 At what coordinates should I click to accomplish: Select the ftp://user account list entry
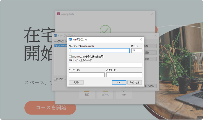61,46
